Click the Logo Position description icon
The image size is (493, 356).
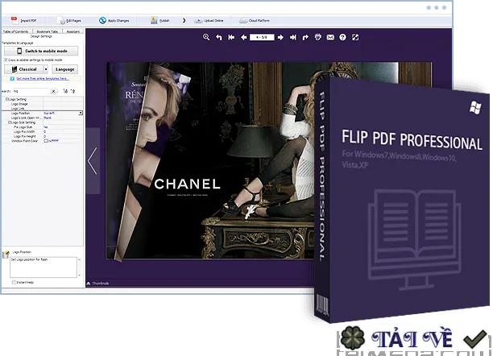[6, 255]
